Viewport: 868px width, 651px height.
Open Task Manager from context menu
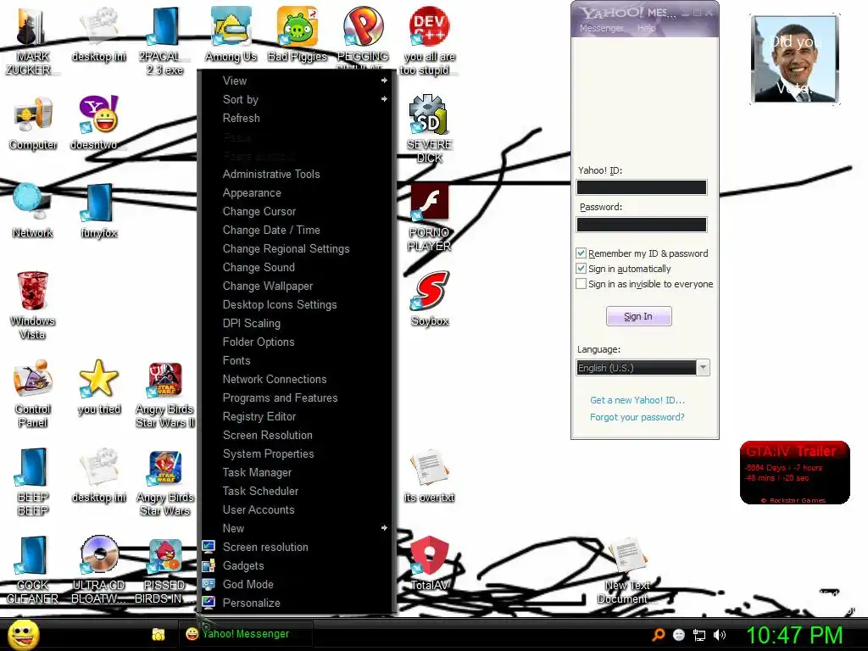point(298,472)
